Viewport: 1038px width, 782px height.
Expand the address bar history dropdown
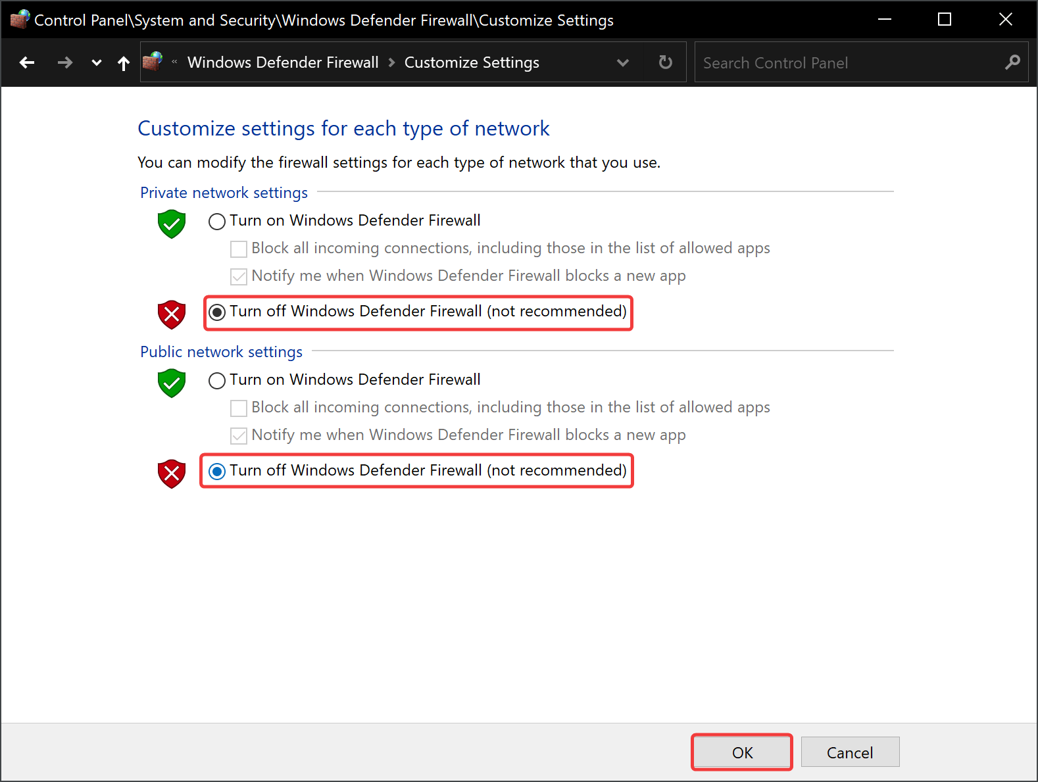[x=623, y=62]
